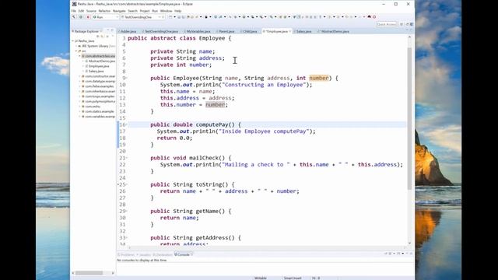The width and height of the screenshot is (498, 280).
Task: Click the New file toolbar icon
Action: (170, 17)
